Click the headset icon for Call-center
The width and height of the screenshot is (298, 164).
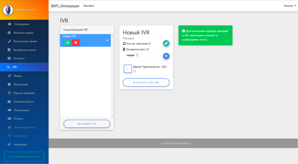(9, 136)
